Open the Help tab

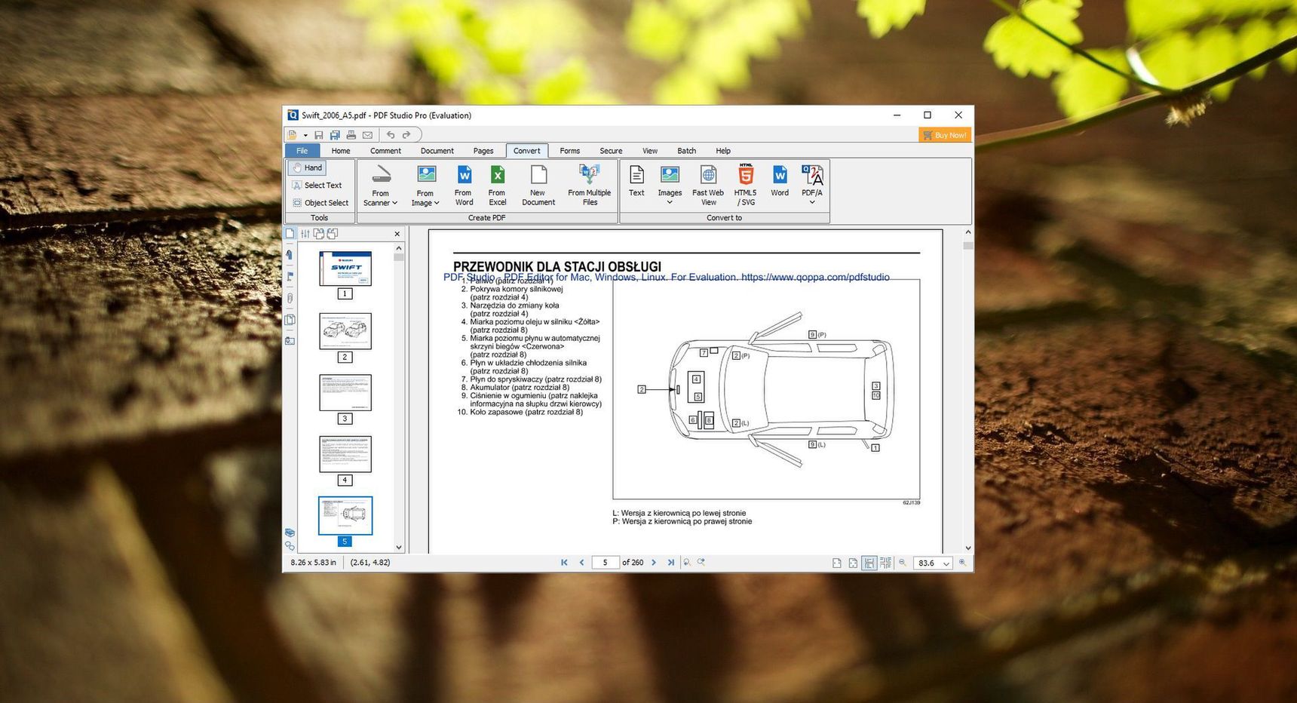(x=723, y=151)
